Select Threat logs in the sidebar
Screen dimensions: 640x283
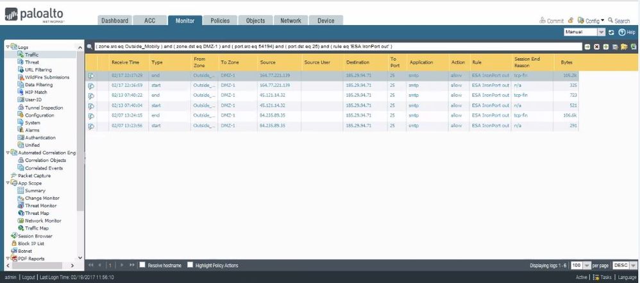[31, 62]
